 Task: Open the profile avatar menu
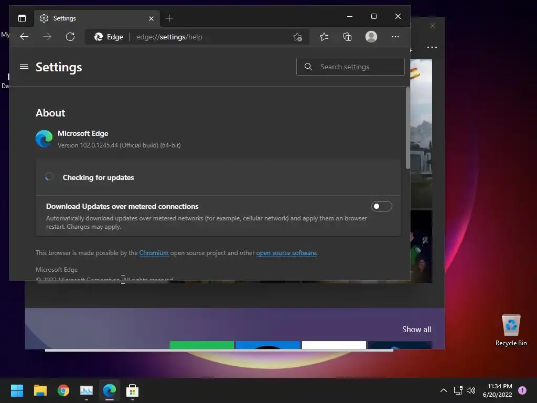click(371, 37)
